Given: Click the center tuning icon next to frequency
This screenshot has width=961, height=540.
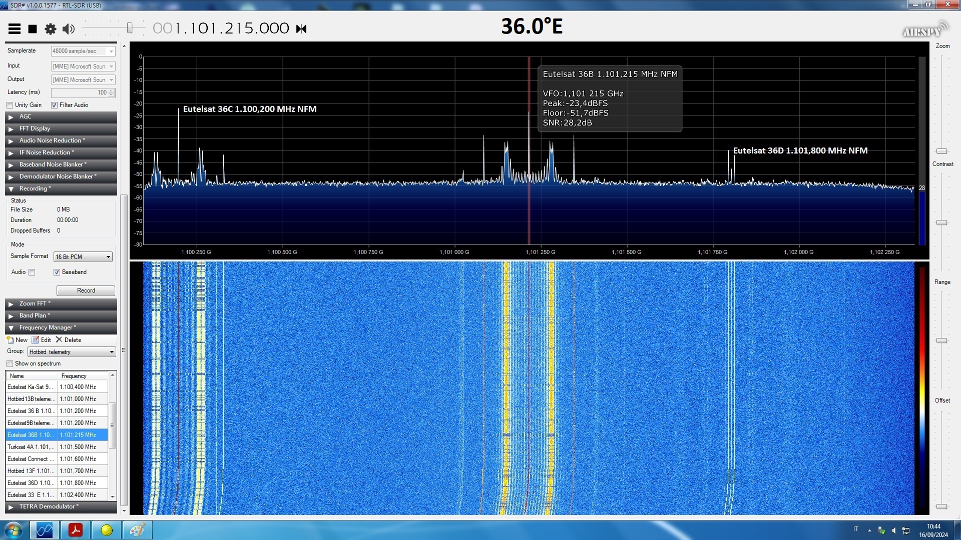Looking at the screenshot, I should [x=301, y=29].
